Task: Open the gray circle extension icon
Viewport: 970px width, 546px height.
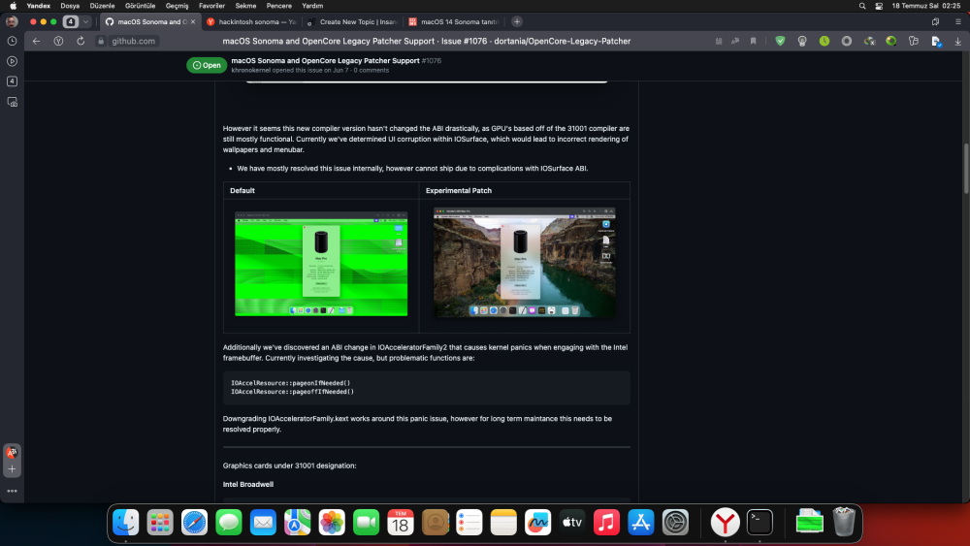Action: click(x=847, y=41)
